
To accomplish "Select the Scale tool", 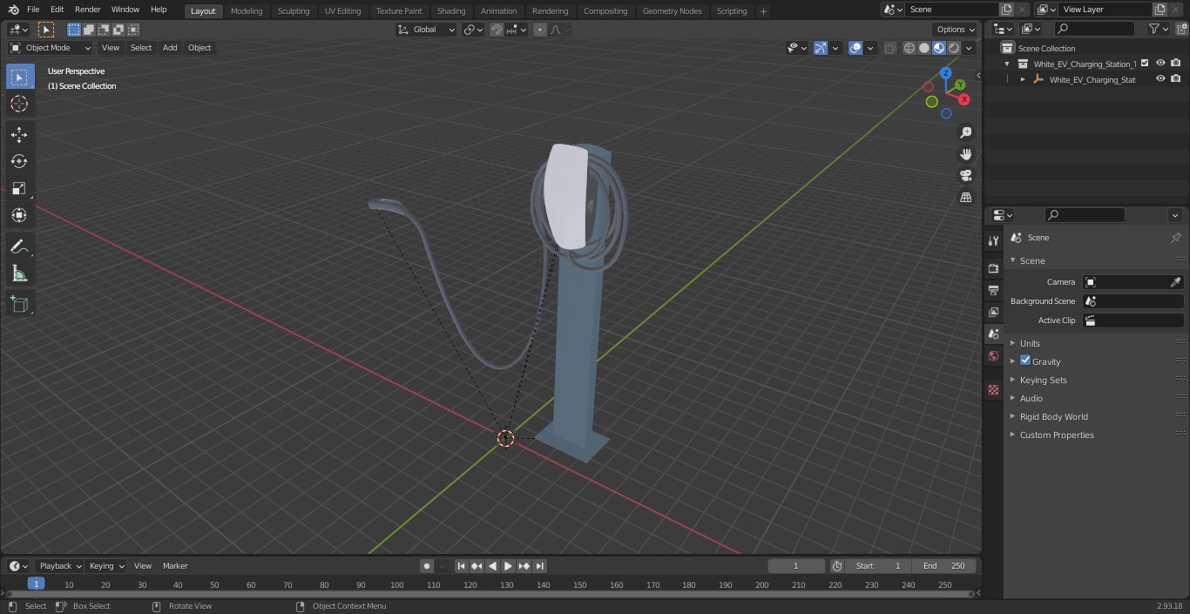I will pyautogui.click(x=19, y=188).
